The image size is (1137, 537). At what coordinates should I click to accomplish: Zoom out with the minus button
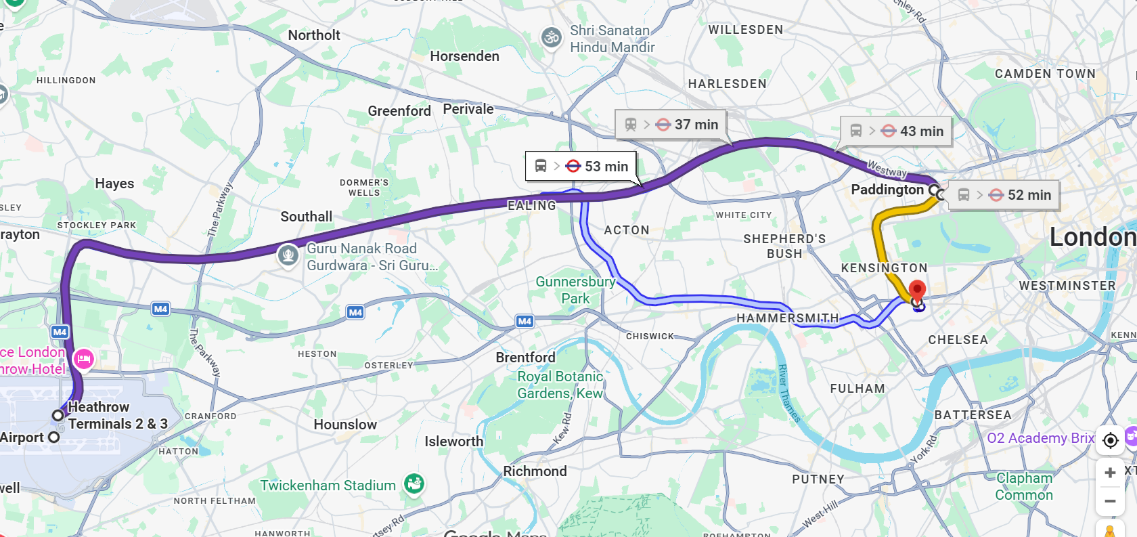(1110, 501)
